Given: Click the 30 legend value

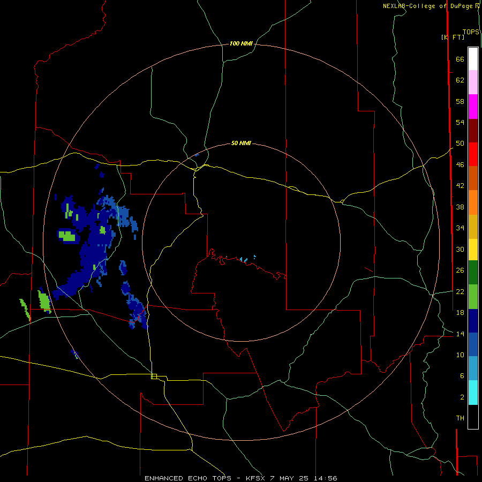Looking at the screenshot, I should click(460, 249).
